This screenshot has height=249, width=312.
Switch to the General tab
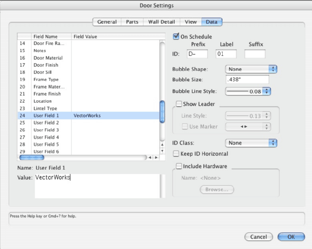(x=107, y=22)
